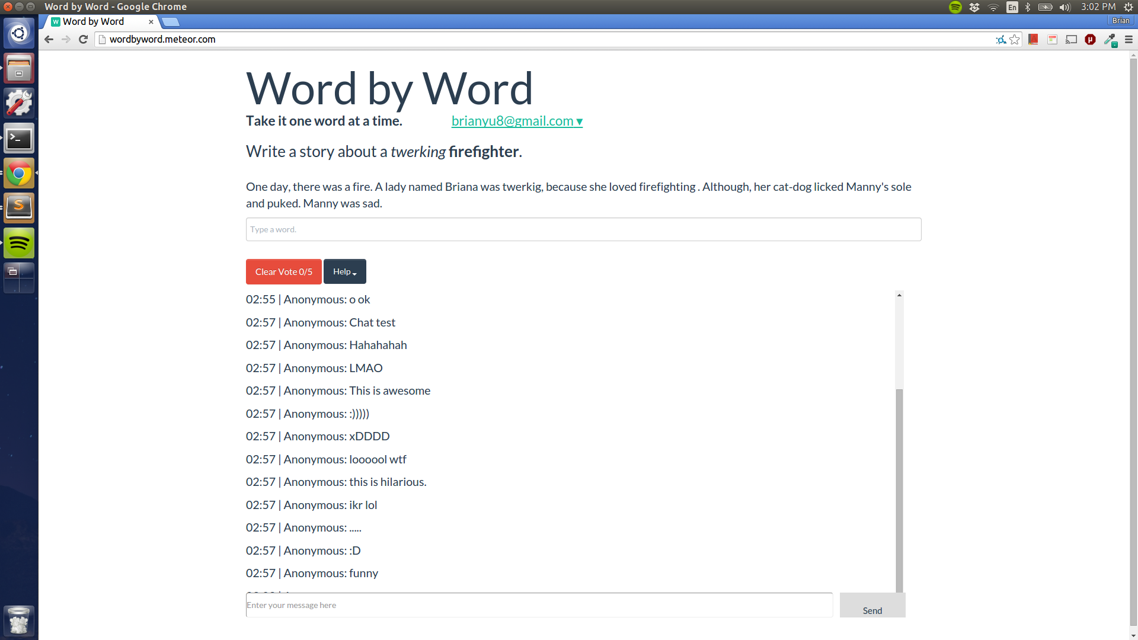This screenshot has width=1138, height=640.
Task: Open the red dictionary book extension
Action: coord(1033,40)
